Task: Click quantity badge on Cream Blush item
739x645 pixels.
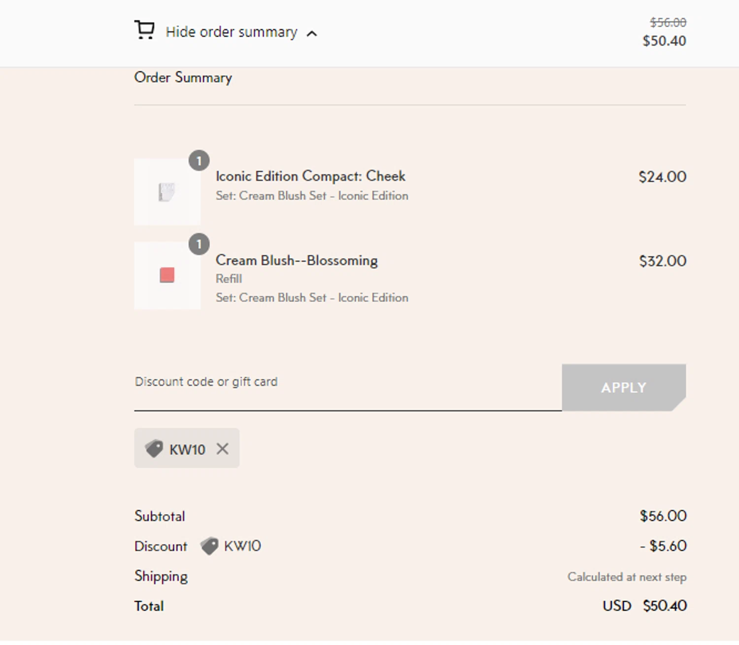Action: (199, 244)
